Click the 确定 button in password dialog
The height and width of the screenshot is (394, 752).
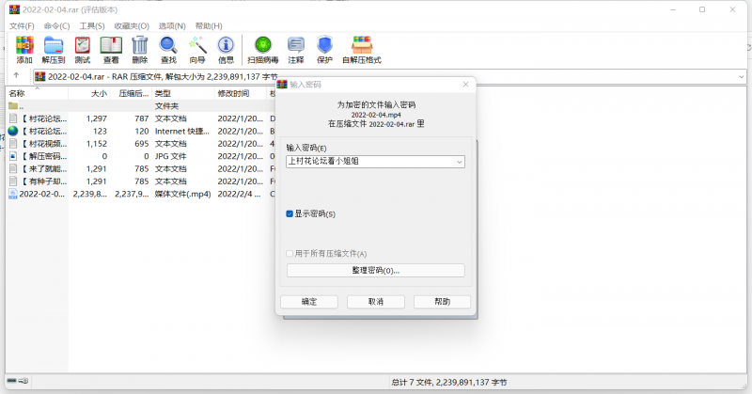click(x=309, y=302)
